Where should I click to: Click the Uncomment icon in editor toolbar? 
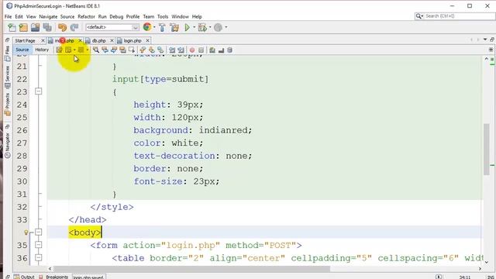(221, 50)
